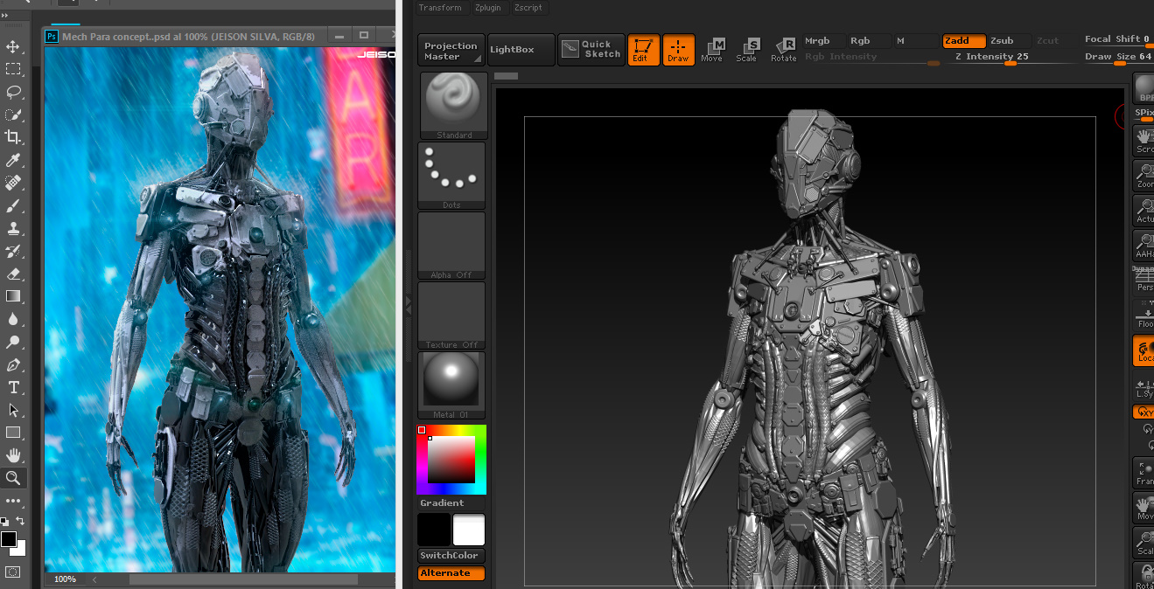Enable M material channel in ZBrush
Viewport: 1154px width, 589px height.
tap(915, 41)
